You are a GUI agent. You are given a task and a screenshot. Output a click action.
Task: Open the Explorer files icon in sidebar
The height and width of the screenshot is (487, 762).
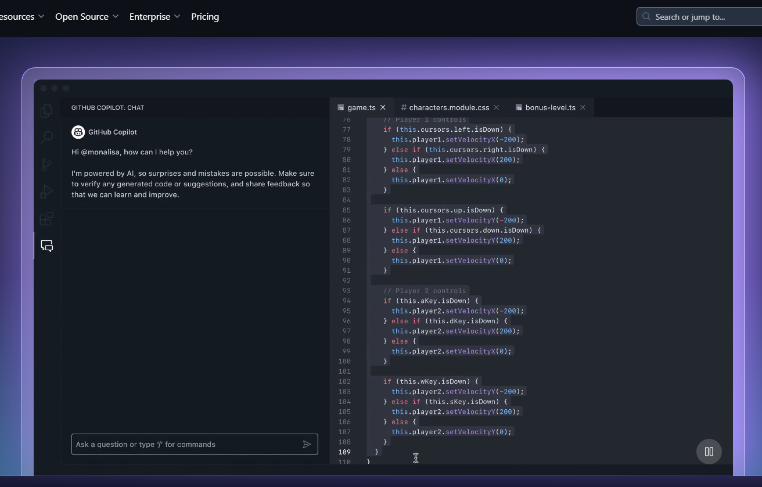coord(46,110)
